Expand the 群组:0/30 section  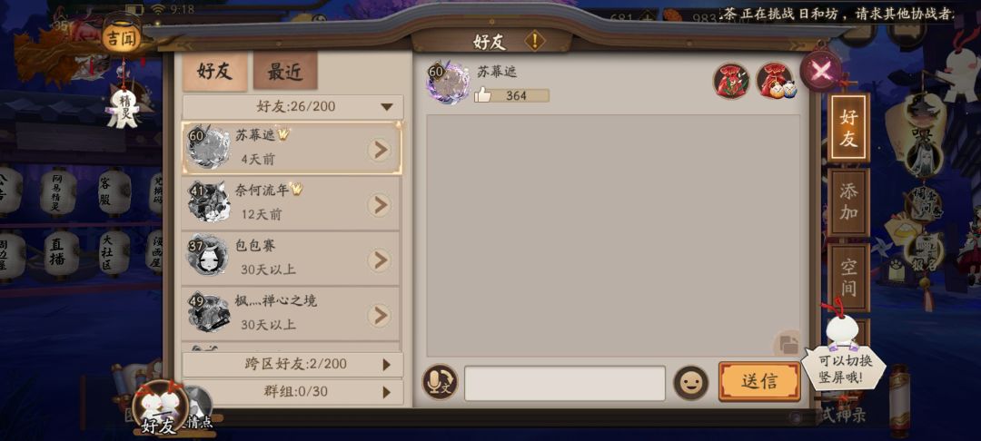[292, 392]
